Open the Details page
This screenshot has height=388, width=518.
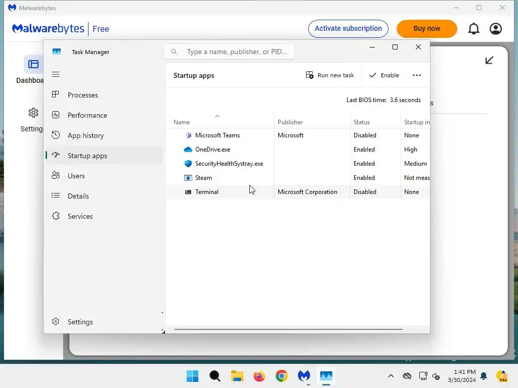click(104, 196)
